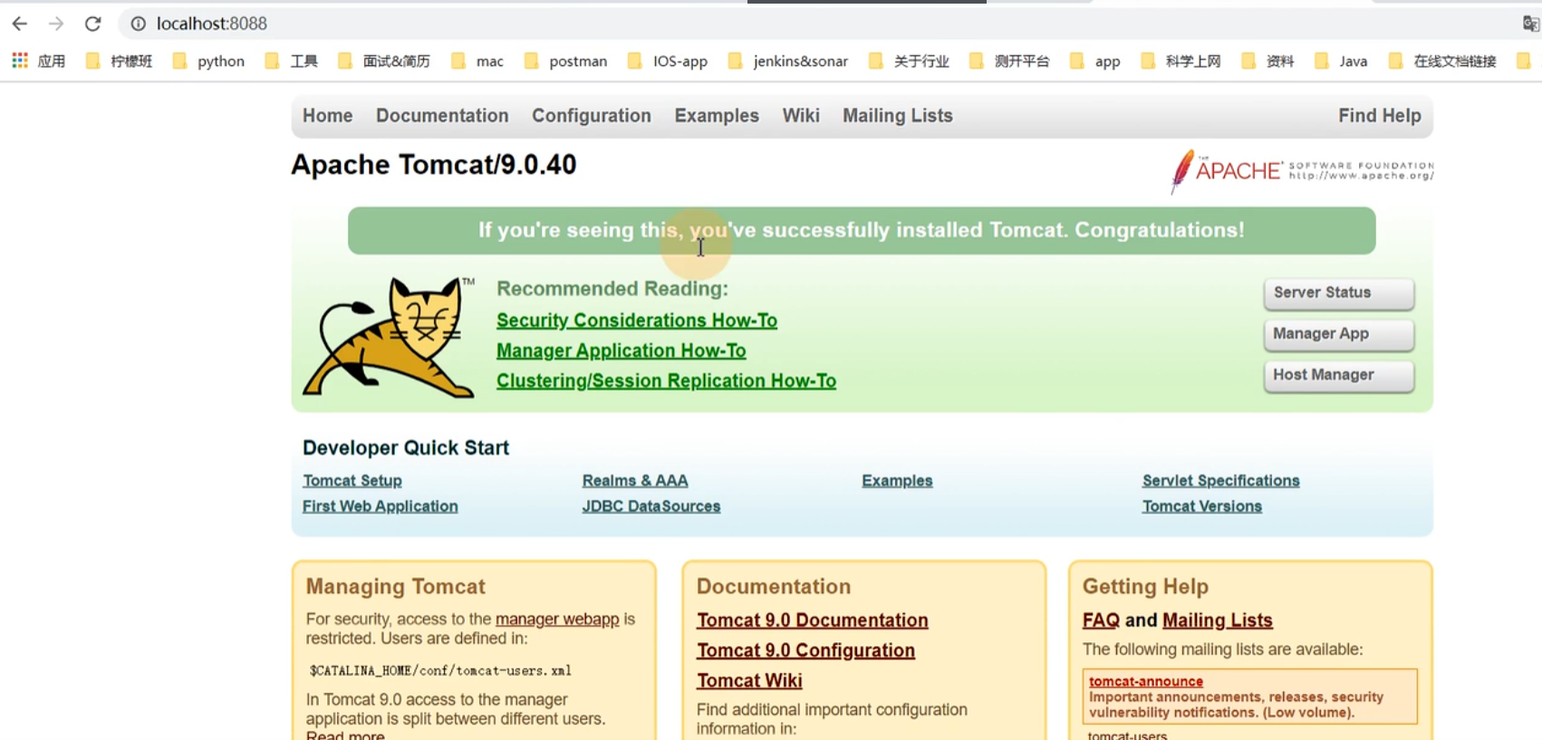1542x740 pixels.
Task: Open the tomcat-announce mailing list link
Action: click(1146, 681)
